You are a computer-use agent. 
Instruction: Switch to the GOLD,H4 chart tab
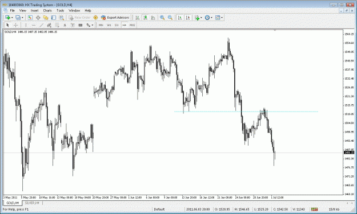13,203
